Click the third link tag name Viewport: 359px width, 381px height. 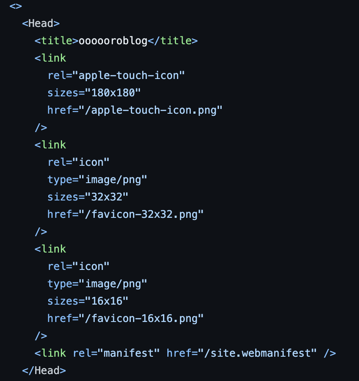tap(53, 249)
